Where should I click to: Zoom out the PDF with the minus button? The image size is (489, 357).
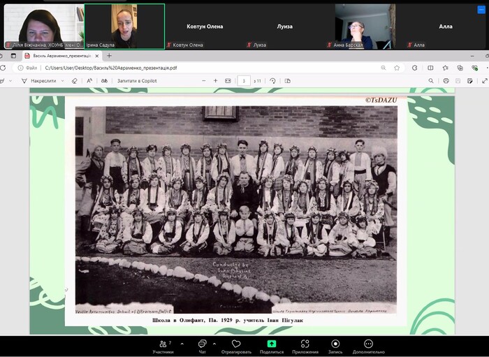tap(204, 81)
